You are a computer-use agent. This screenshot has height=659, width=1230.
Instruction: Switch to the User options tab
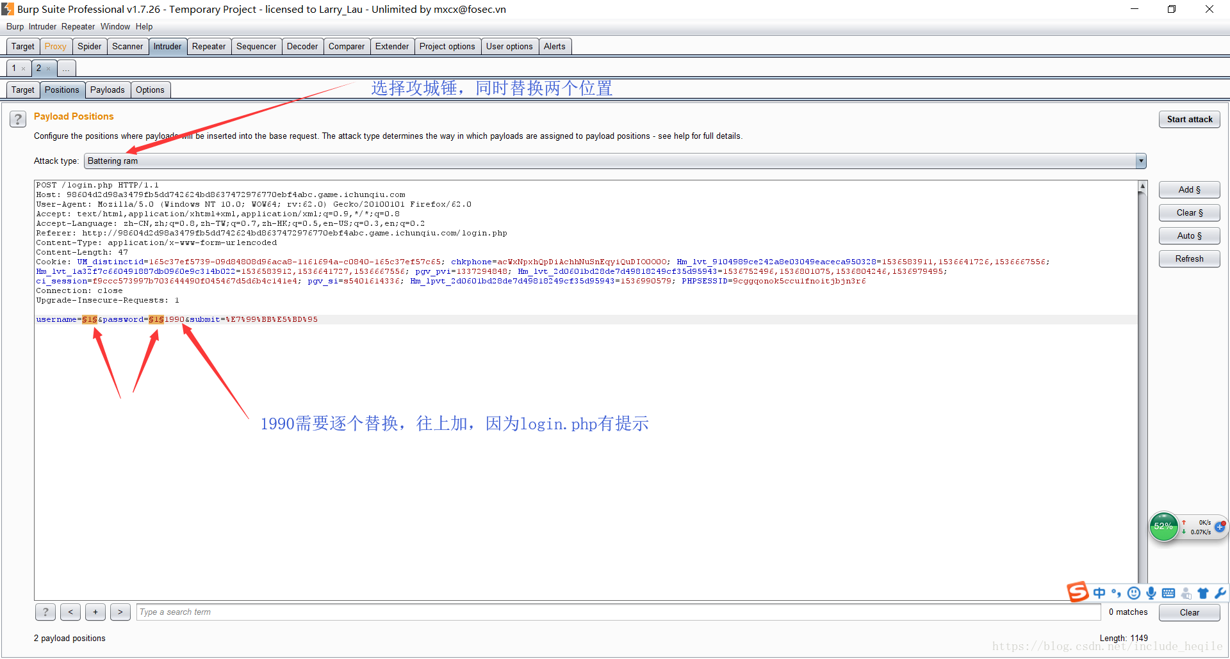509,47
